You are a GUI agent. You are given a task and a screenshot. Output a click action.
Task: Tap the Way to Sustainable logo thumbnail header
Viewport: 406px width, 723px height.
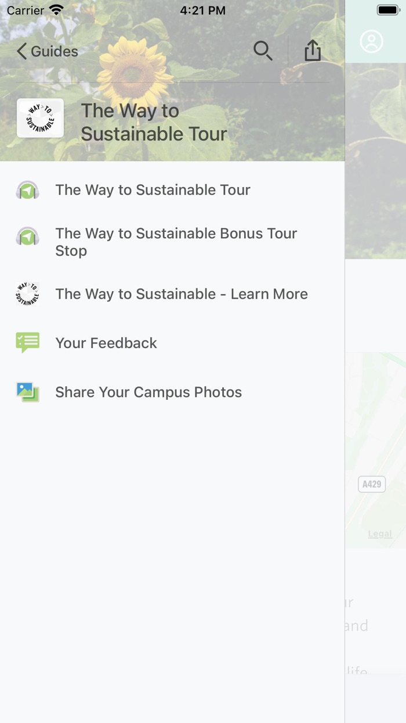pos(39,117)
